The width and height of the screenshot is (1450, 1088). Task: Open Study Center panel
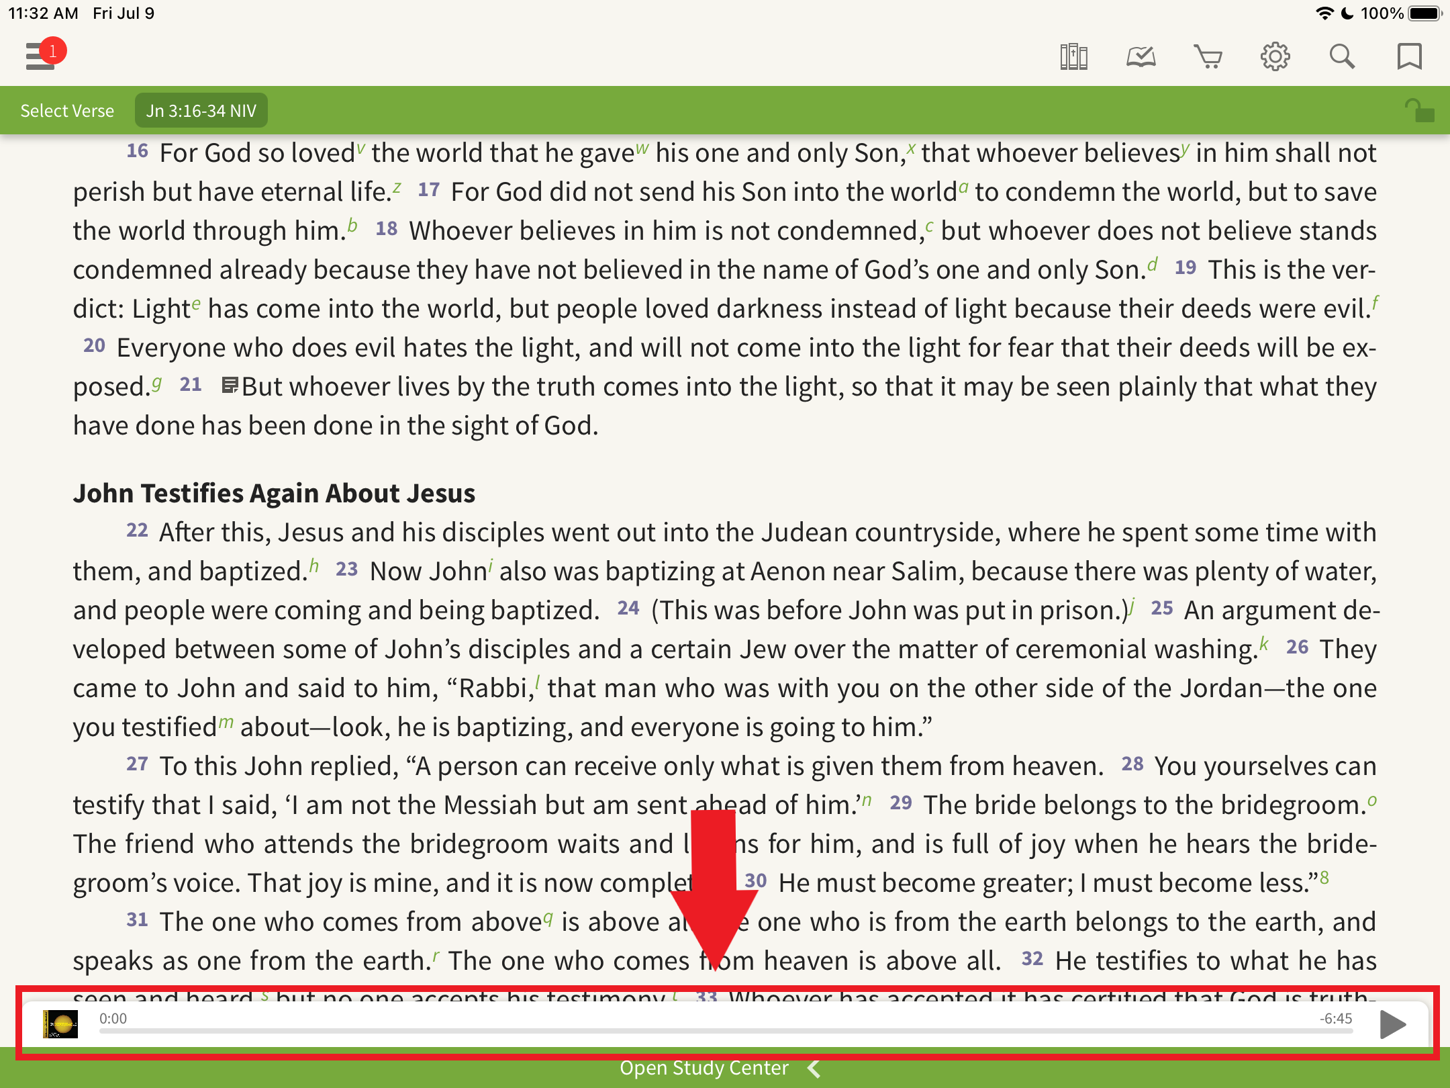click(704, 1069)
